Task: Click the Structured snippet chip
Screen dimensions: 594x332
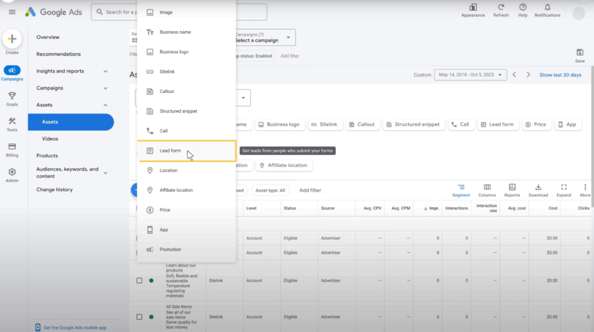Action: 413,124
